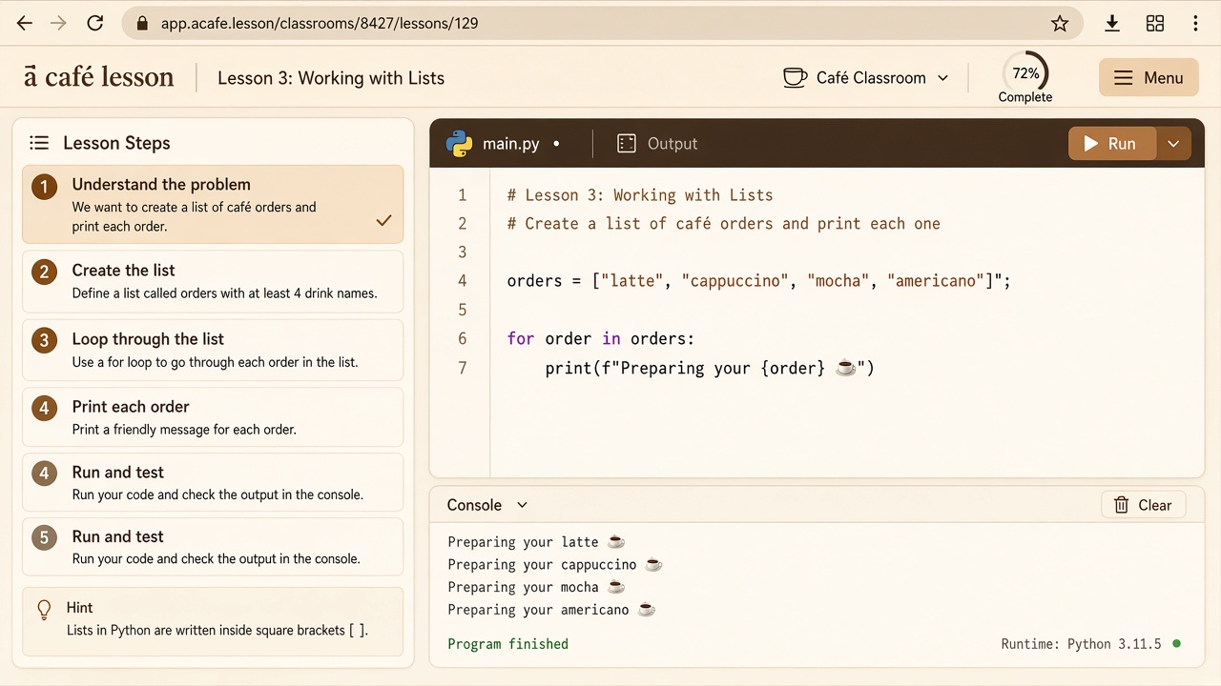Click the lightbulb Hint icon

(43, 610)
